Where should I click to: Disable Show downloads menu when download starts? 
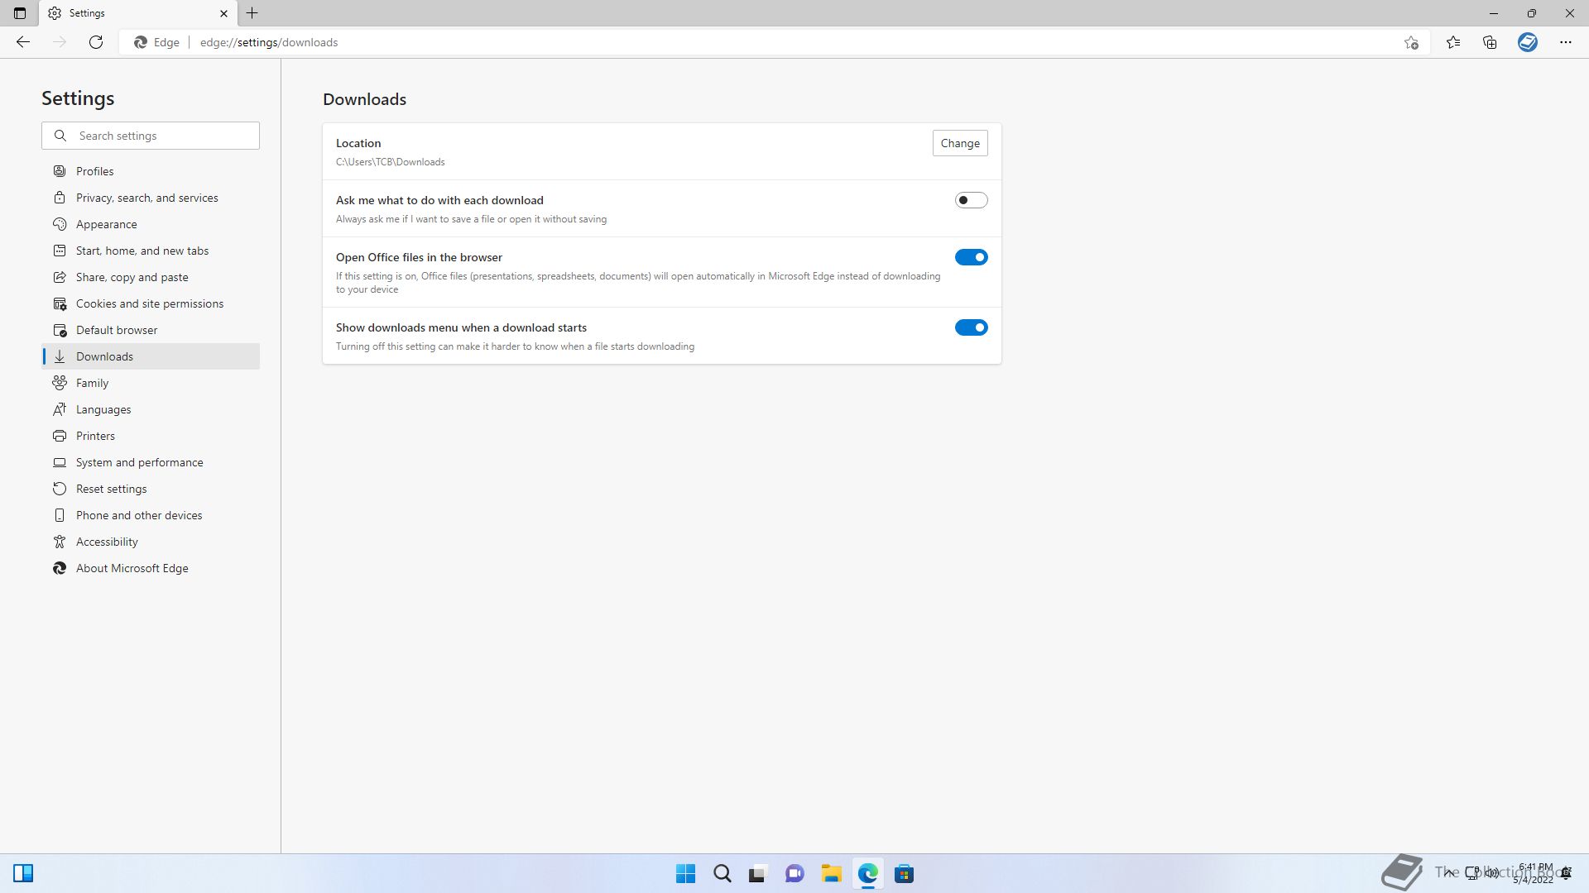pyautogui.click(x=971, y=327)
